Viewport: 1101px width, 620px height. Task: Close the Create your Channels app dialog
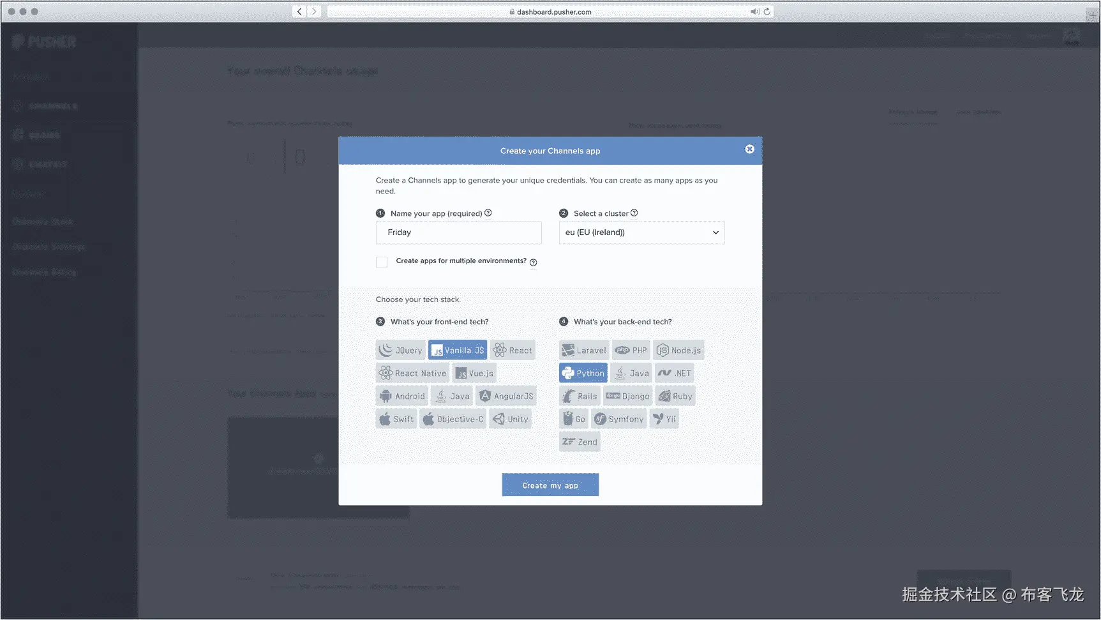tap(750, 149)
